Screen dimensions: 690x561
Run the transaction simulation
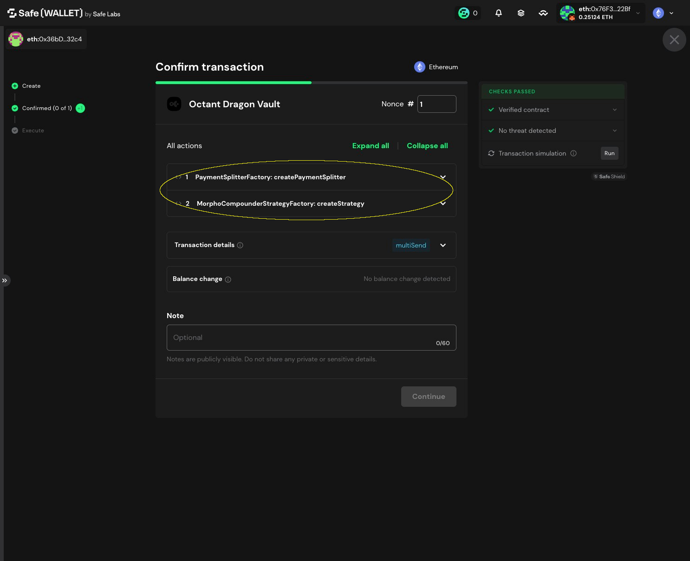pyautogui.click(x=609, y=153)
